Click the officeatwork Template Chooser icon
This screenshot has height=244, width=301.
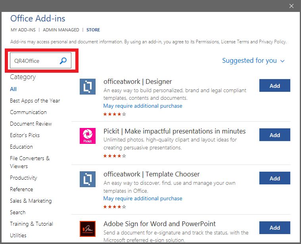click(88, 179)
